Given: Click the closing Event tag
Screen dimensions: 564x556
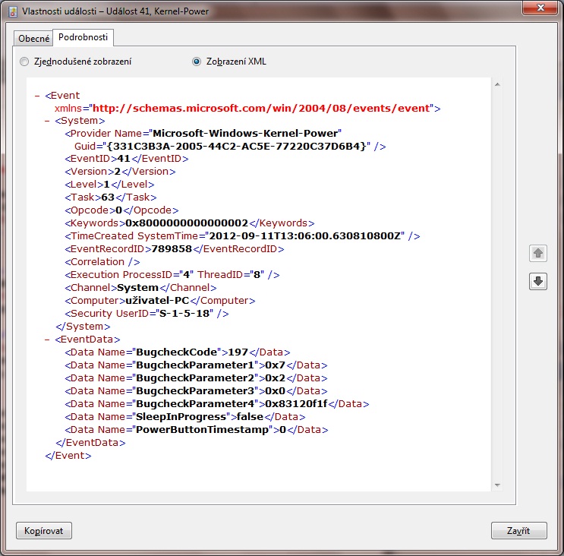Looking at the screenshot, I should (68, 456).
